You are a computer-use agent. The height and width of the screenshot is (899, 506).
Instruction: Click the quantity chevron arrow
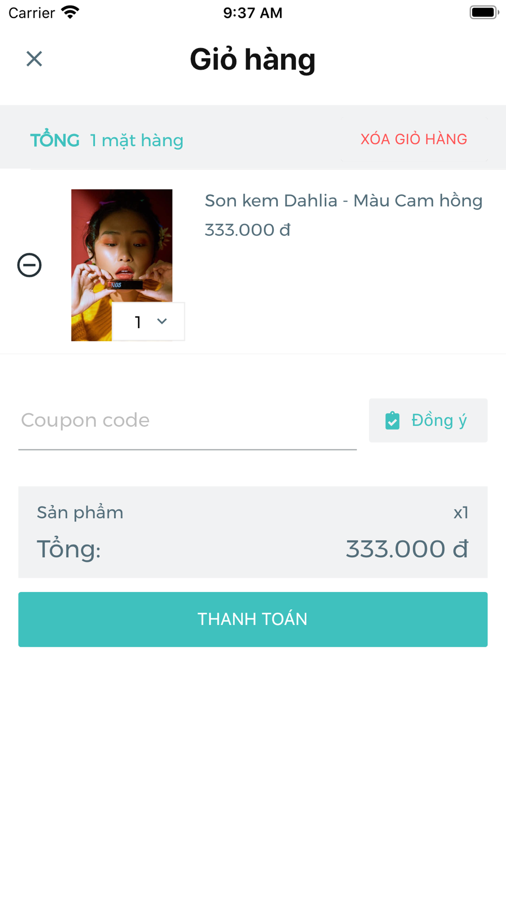pos(162,321)
